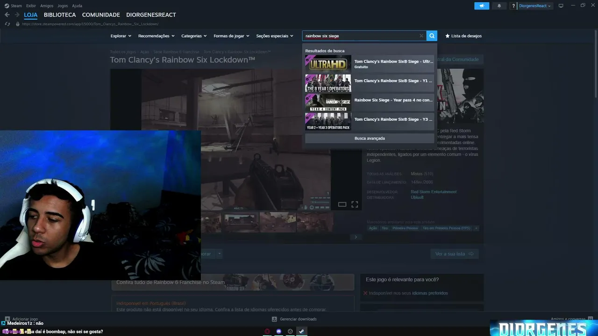Select the Year pass 4 search result
The width and height of the screenshot is (598, 336).
click(370, 102)
